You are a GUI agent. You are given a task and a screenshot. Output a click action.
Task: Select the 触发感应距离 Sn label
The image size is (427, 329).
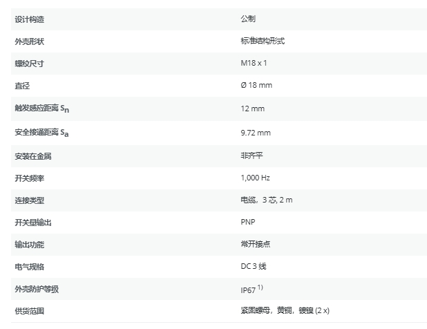(x=42, y=109)
